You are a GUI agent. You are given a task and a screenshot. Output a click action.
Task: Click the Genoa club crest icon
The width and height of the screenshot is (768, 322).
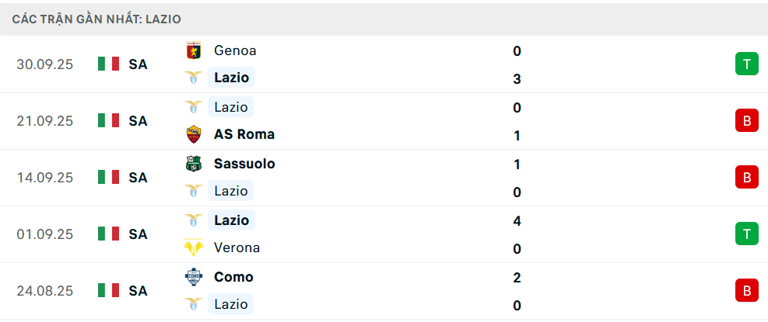[x=193, y=50]
